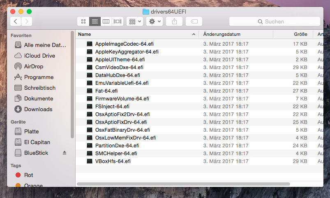Viewport: 330px width, 198px height.
Task: Go back with the left arrow button
Action: (16, 21)
